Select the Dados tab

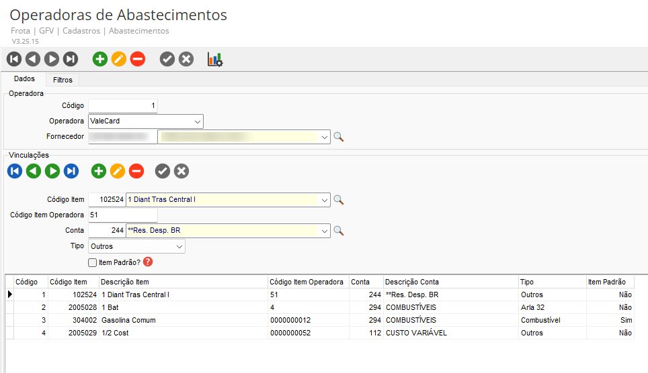tap(24, 79)
